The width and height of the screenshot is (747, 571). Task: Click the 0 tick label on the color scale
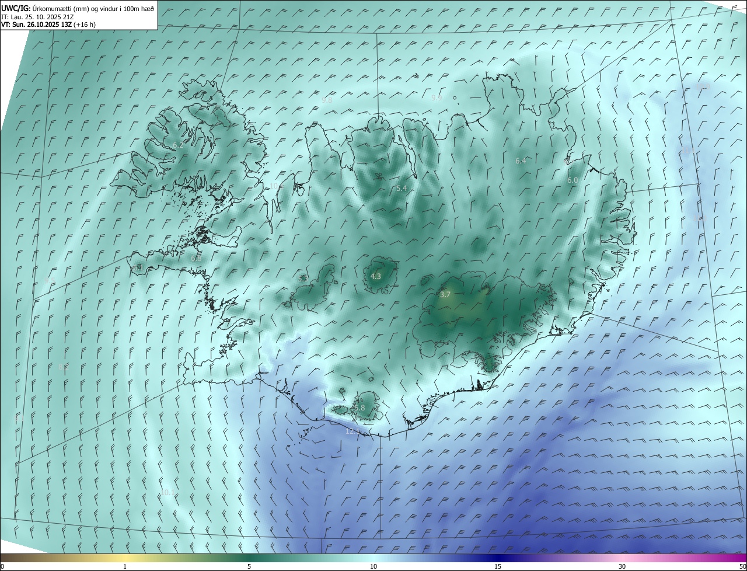coord(2,566)
